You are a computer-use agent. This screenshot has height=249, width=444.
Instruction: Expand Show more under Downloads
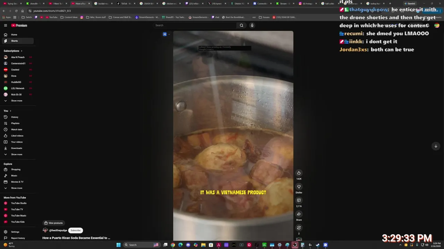17,154
